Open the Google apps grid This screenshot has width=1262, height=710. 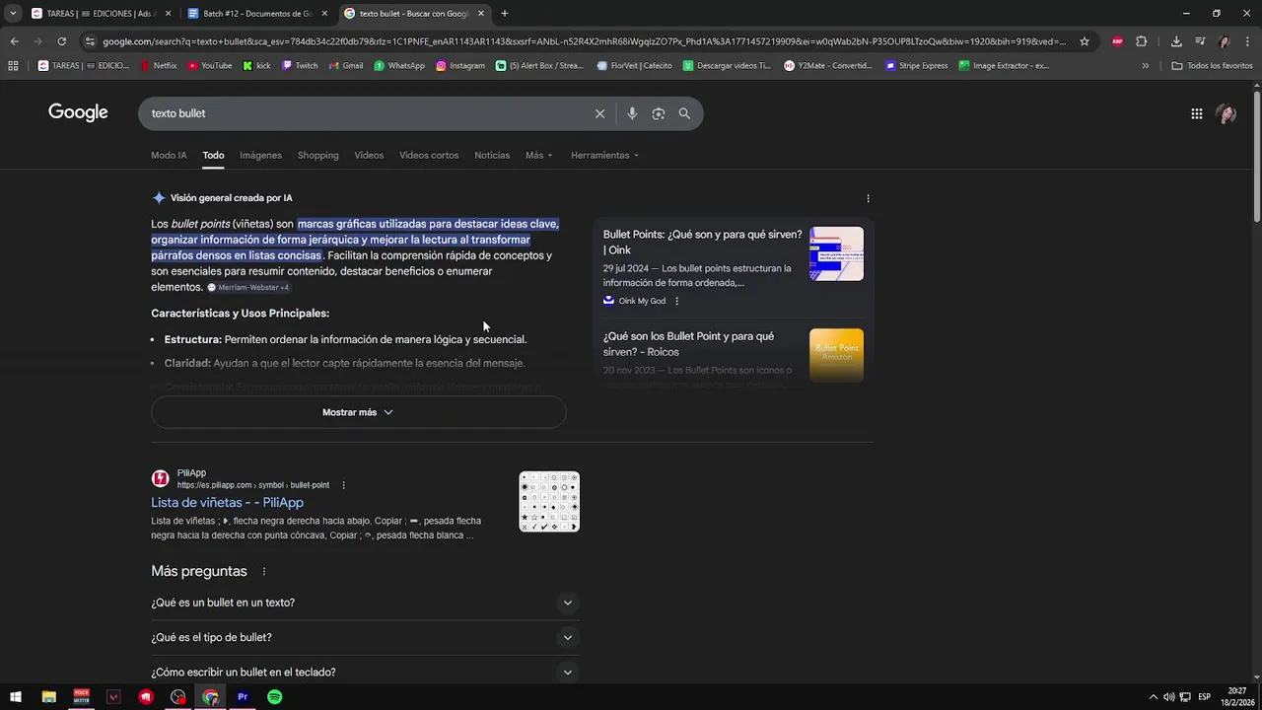click(x=1196, y=113)
